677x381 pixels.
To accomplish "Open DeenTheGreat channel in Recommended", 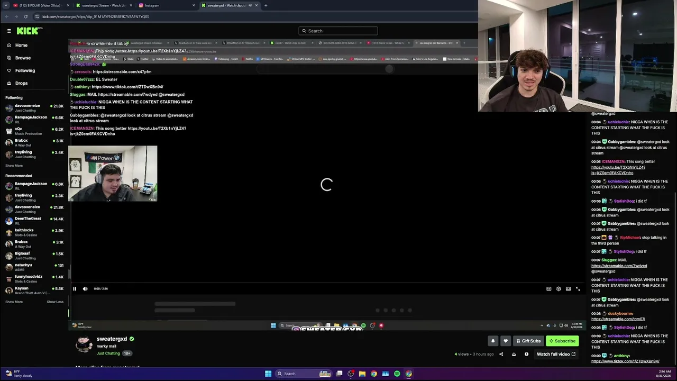I will (x=34, y=220).
